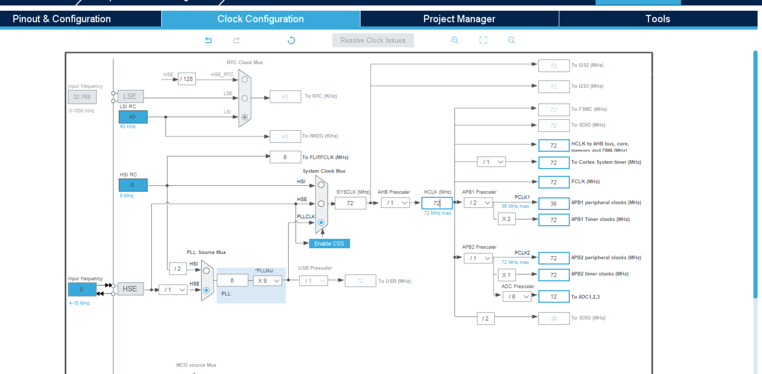Click the APB1 peripheral clocks value 36
This screenshot has height=374, width=762.
point(554,204)
